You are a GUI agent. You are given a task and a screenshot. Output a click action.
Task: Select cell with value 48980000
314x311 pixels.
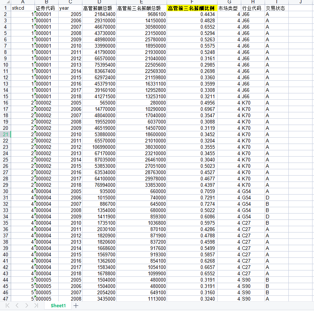click(99, 39)
